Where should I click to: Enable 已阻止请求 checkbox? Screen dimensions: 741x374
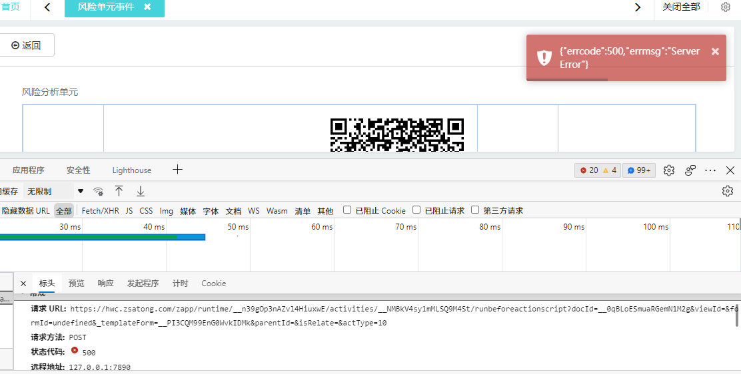coord(416,210)
